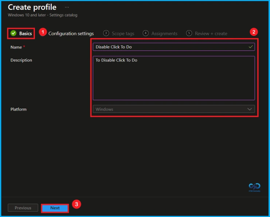Click the Create profile heading text
The height and width of the screenshot is (217, 270).
point(32,7)
